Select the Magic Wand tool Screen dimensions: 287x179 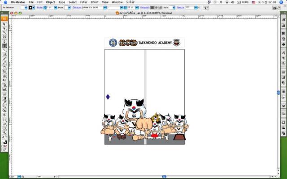(x=4, y=33)
